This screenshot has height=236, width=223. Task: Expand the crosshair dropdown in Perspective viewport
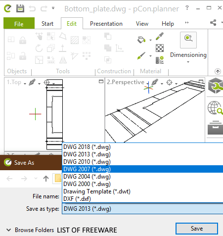click(176, 84)
